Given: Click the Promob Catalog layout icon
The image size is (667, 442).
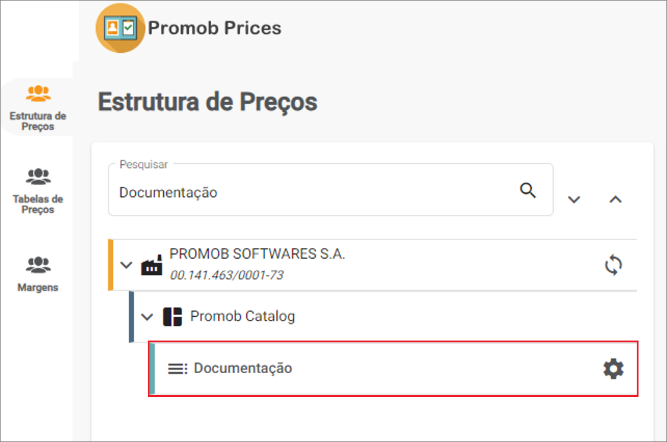Looking at the screenshot, I should pyautogui.click(x=172, y=317).
